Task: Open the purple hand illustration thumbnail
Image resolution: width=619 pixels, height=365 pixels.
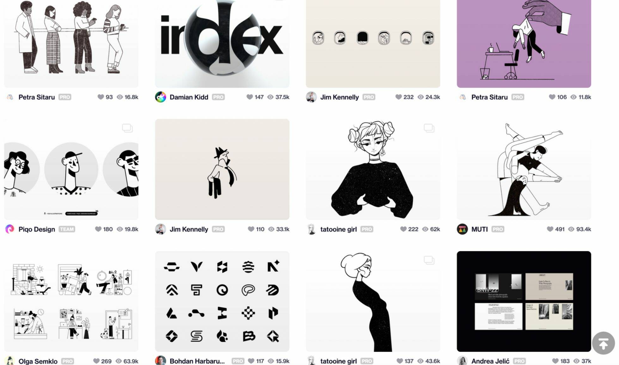Action: (524, 44)
